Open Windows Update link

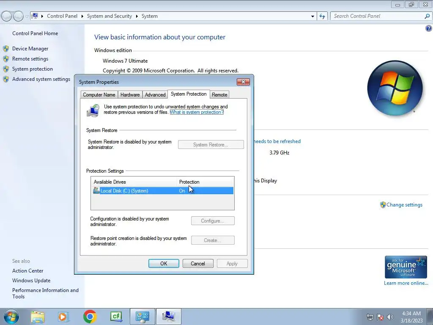31,281
